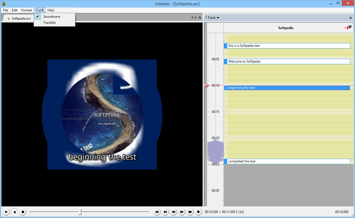This screenshot has width=355, height=218.
Task: Click the video preview area
Action: pyautogui.click(x=102, y=115)
